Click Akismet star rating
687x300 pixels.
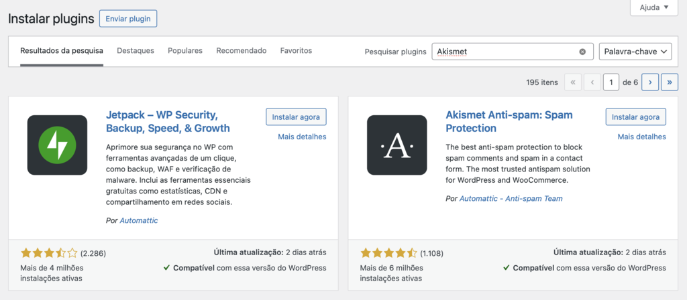[389, 252]
